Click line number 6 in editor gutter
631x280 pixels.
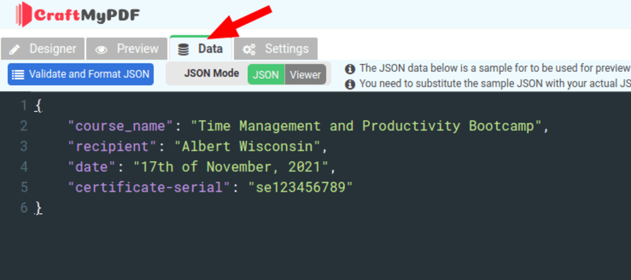(24, 207)
